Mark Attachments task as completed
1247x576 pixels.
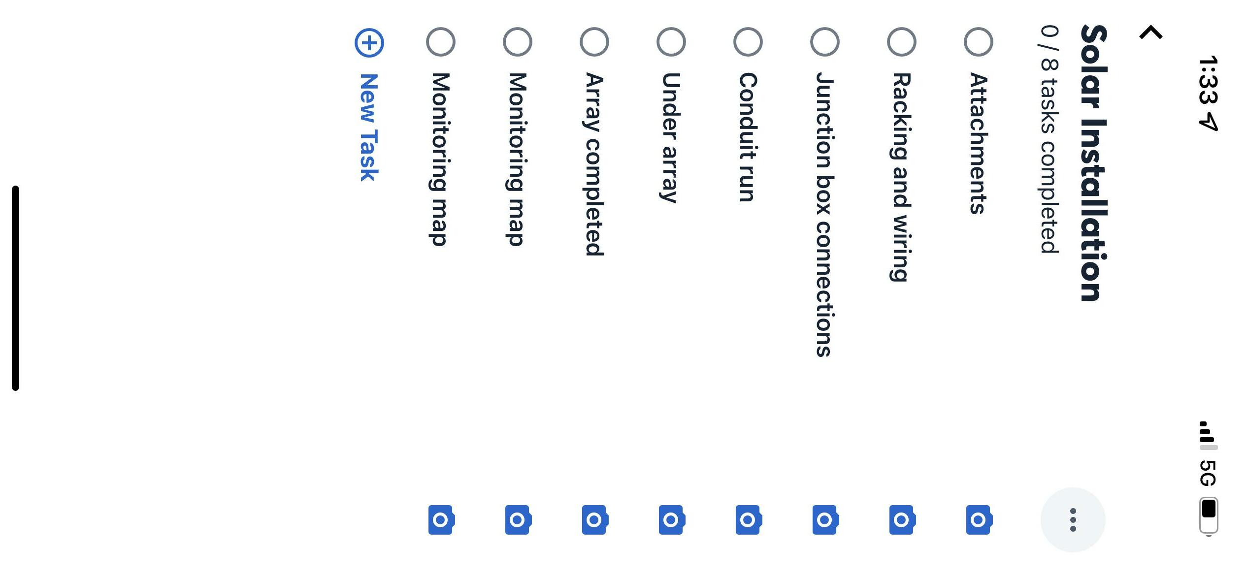[979, 42]
